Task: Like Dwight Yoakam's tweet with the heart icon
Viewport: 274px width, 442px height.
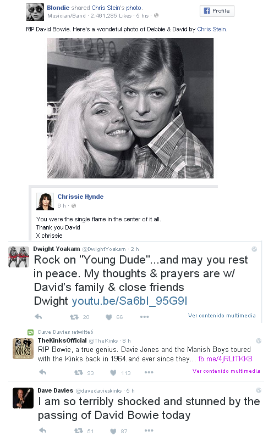Action: click(x=109, y=317)
